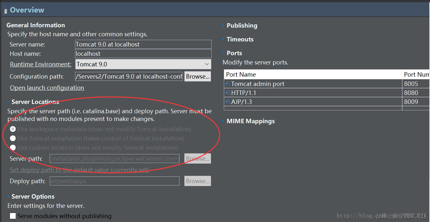Click the Overview header server icon
The width and height of the screenshot is (430, 222).
(5, 11)
